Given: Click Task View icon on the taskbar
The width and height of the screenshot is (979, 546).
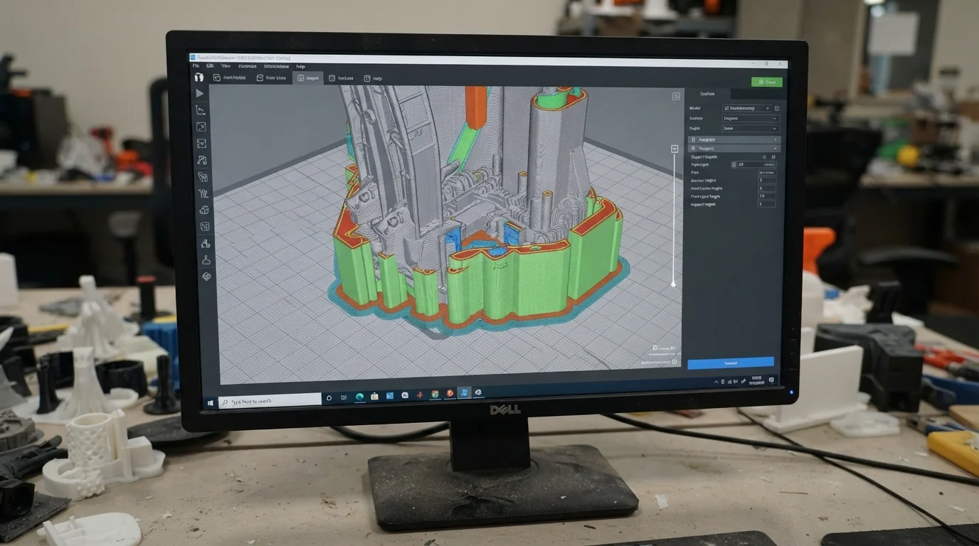Looking at the screenshot, I should click(x=344, y=397).
